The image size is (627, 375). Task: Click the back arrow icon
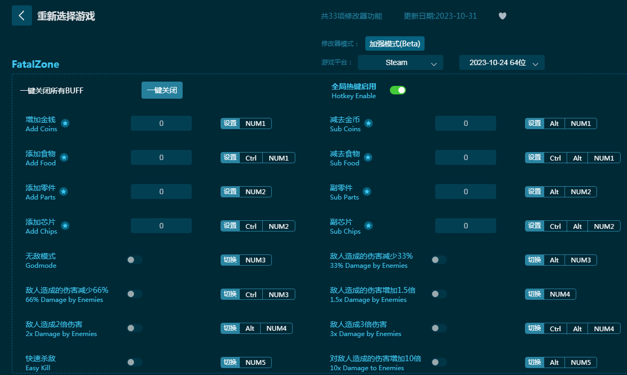(22, 15)
